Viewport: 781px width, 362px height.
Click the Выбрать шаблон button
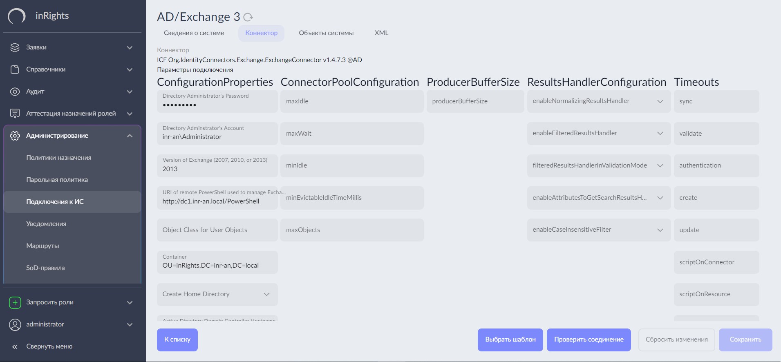pos(510,340)
